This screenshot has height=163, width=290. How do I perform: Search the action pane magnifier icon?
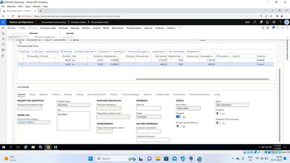click(180, 28)
